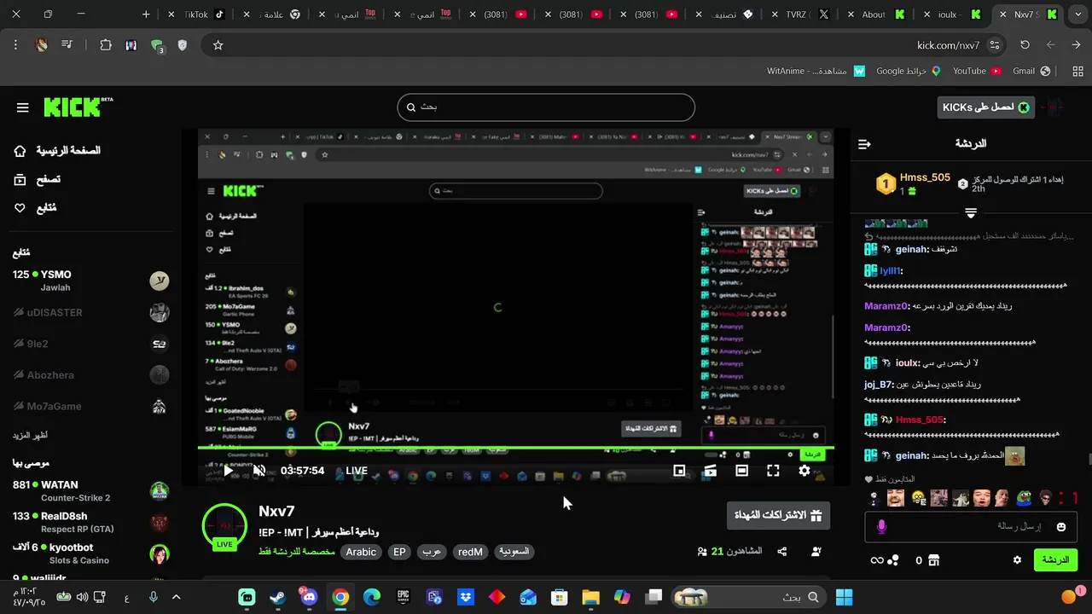
Task: Go to Kick home page in sidebar
Action: pos(57,150)
